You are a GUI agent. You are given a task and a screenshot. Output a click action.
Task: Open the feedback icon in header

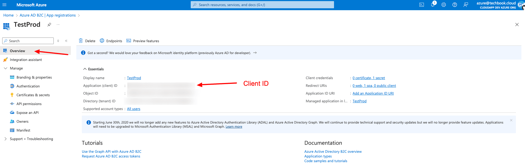(465, 5)
